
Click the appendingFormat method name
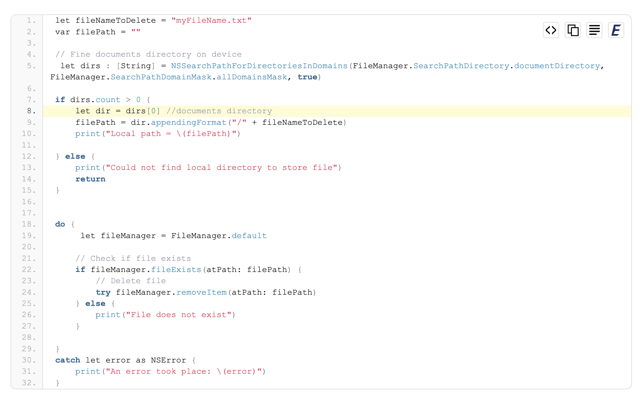(x=188, y=123)
